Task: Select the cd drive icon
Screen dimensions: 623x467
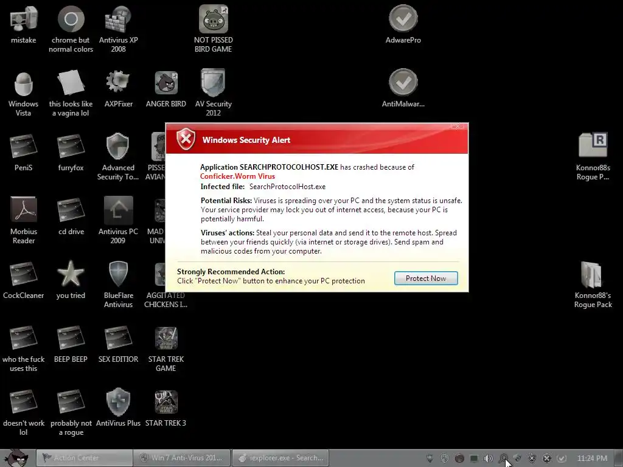Action: 71,216
